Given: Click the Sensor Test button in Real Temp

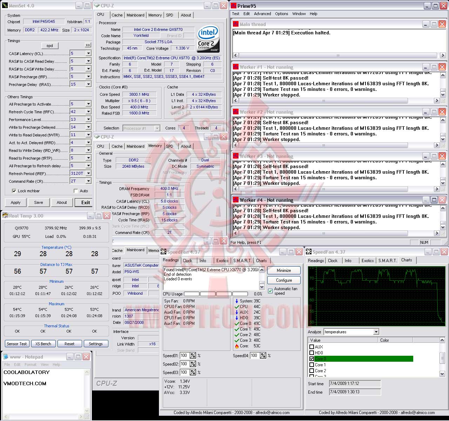Looking at the screenshot, I should coord(17,344).
